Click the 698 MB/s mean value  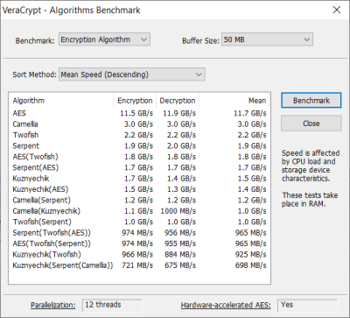click(x=251, y=265)
